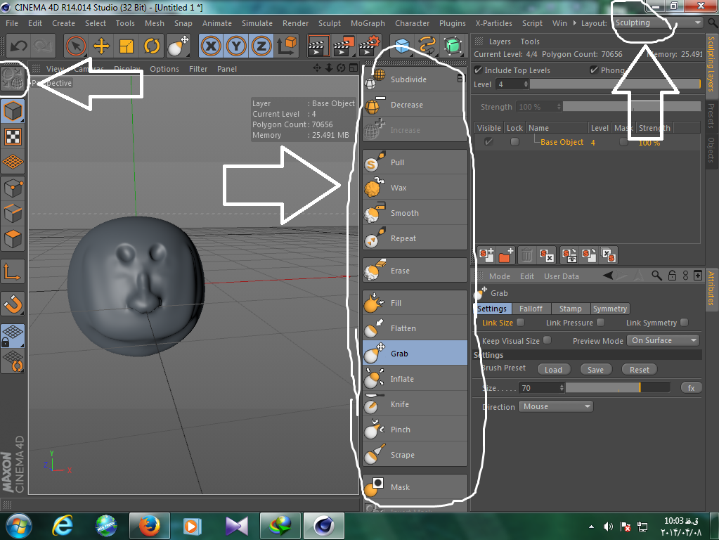719x542 pixels.
Task: Open the Sculpt menu
Action: click(x=329, y=23)
